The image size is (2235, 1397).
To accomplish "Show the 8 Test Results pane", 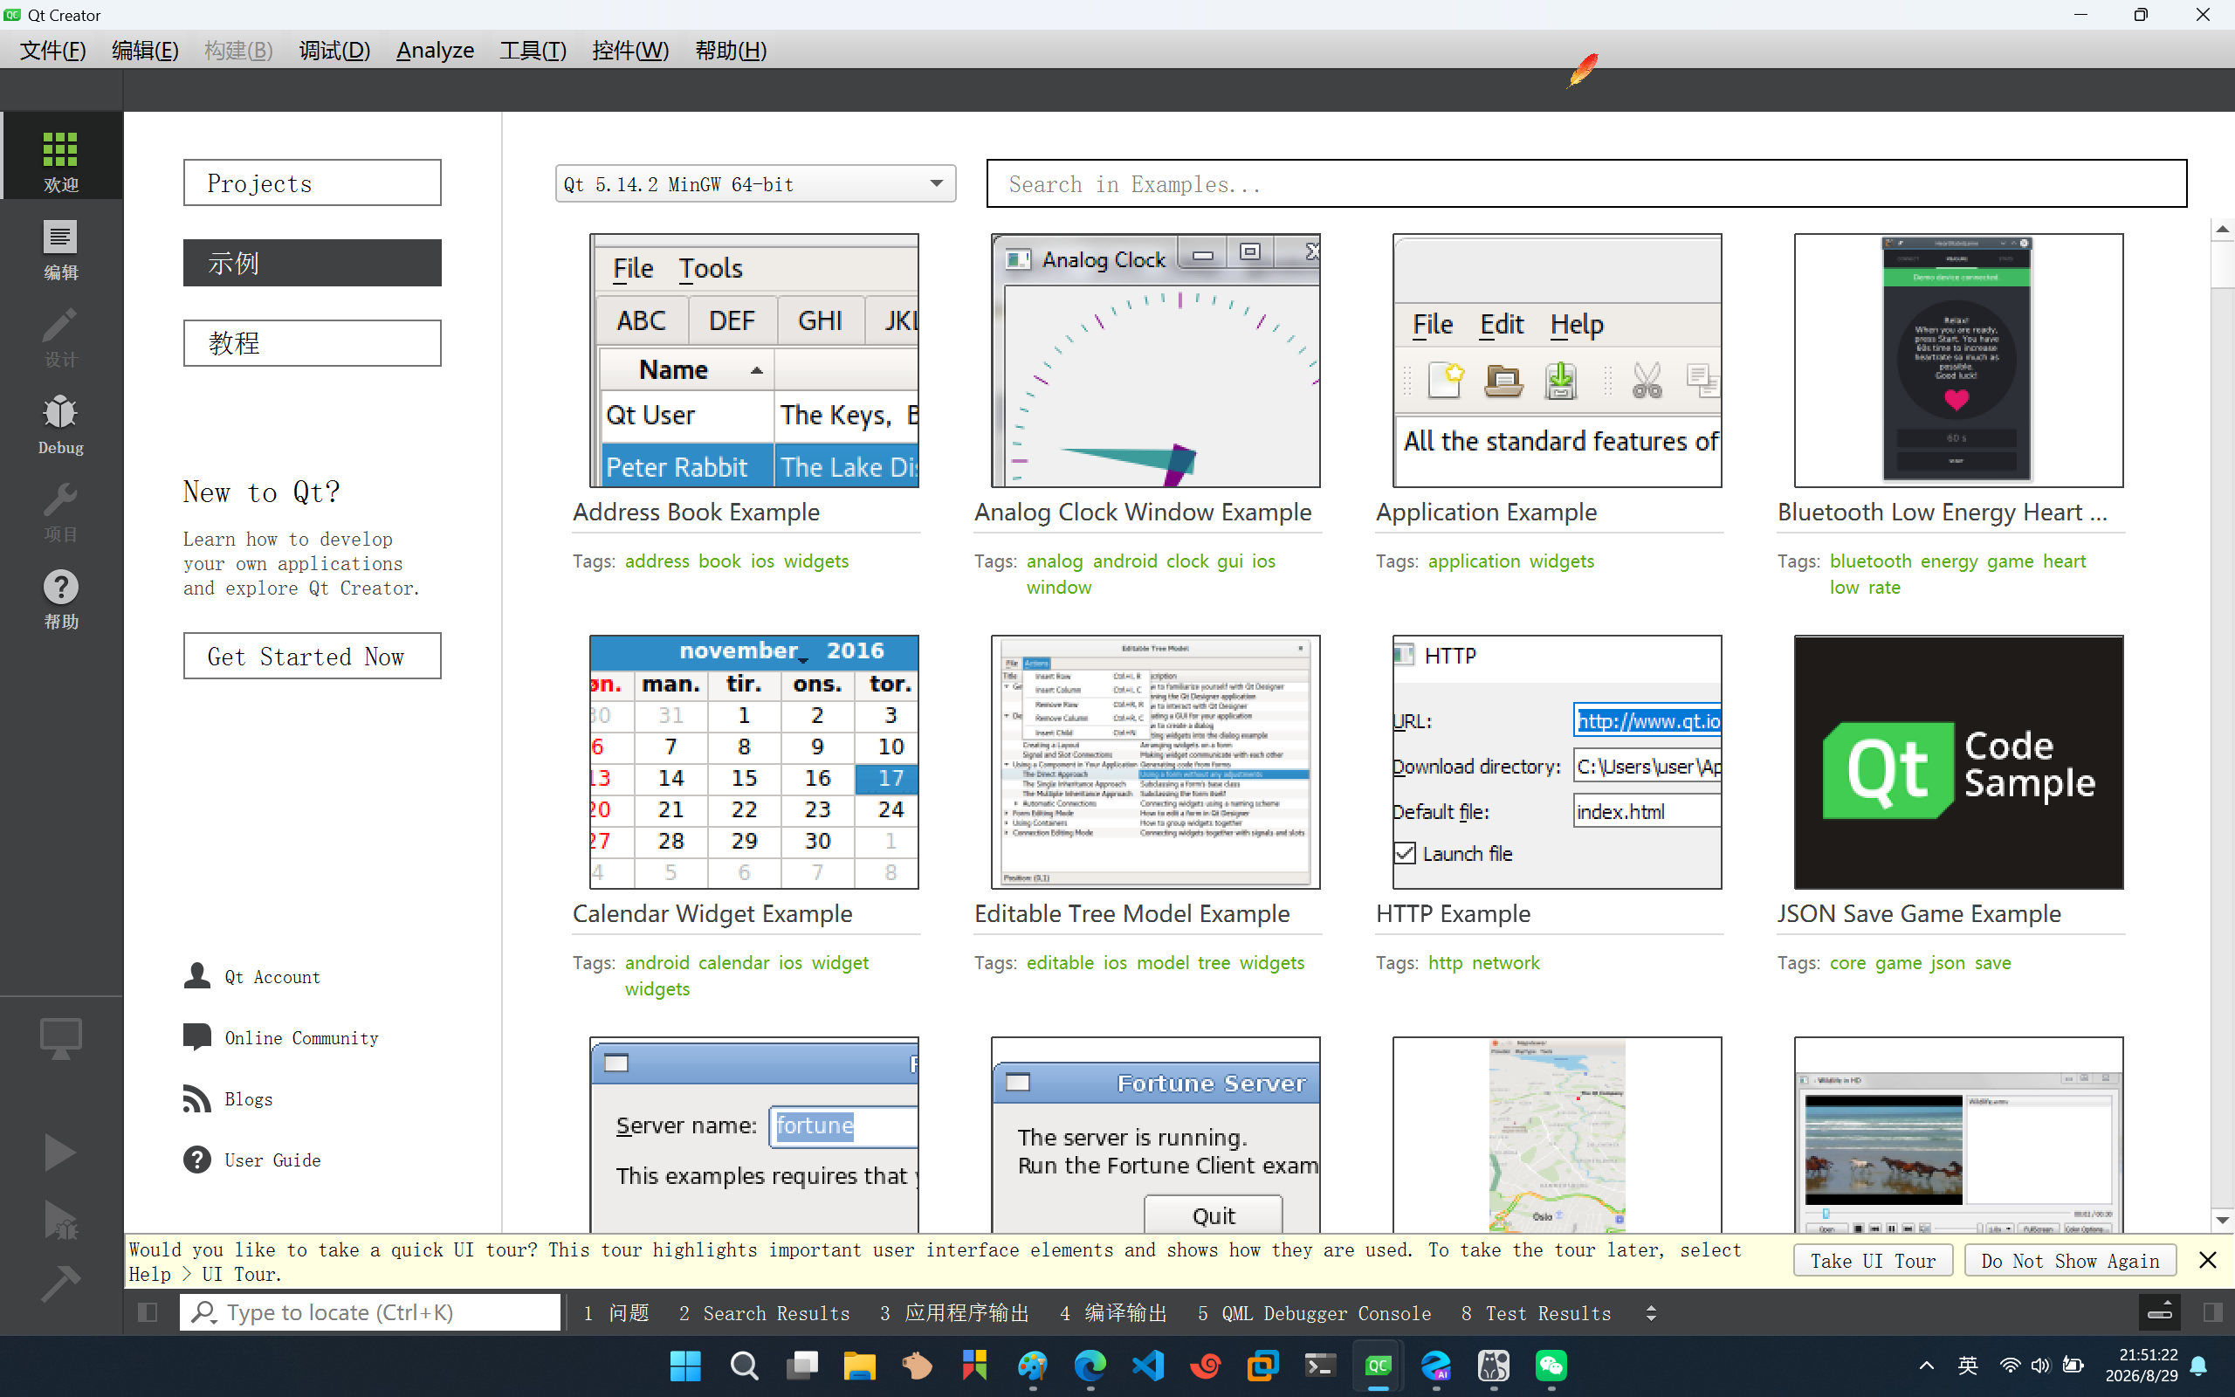I will coord(1536,1313).
